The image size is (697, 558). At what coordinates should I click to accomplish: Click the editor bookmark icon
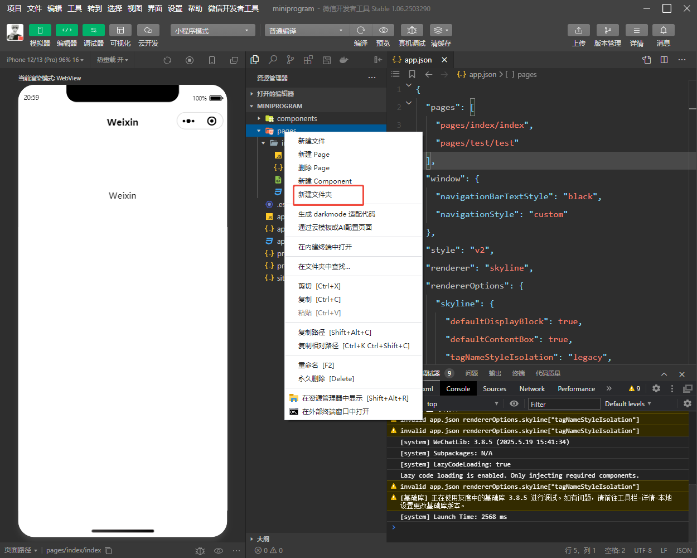(x=412, y=74)
